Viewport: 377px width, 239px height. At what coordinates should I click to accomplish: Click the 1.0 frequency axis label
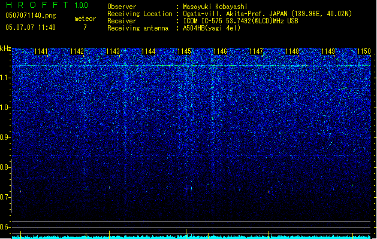click(5, 108)
